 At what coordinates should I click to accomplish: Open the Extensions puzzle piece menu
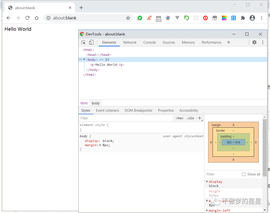coord(243,18)
